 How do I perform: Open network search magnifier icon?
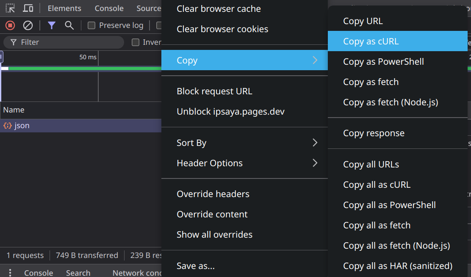click(x=69, y=25)
